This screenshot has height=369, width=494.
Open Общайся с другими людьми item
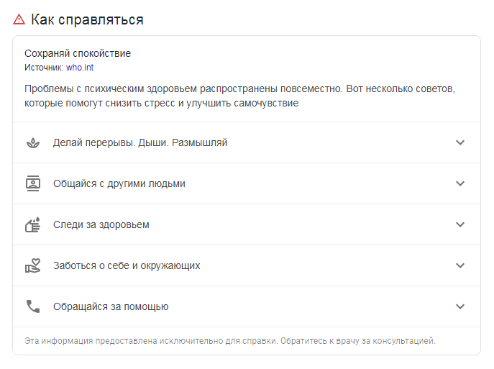tap(247, 183)
